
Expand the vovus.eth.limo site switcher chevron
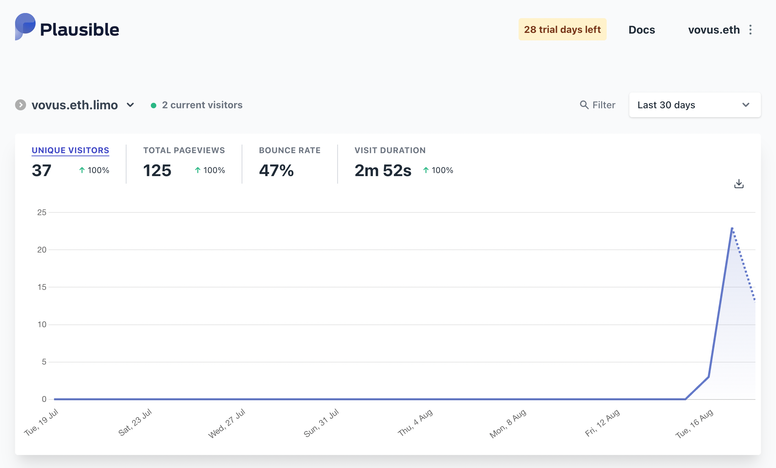[x=130, y=105]
